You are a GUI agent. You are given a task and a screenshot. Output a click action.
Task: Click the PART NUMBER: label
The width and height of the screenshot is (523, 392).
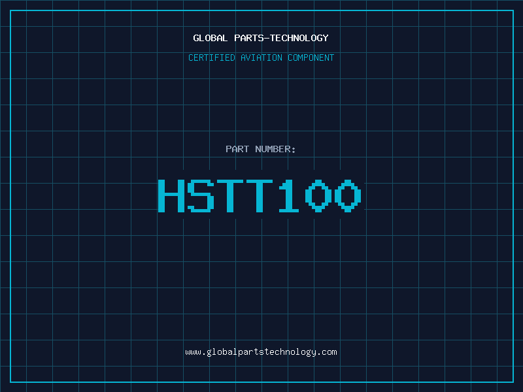tap(260, 149)
